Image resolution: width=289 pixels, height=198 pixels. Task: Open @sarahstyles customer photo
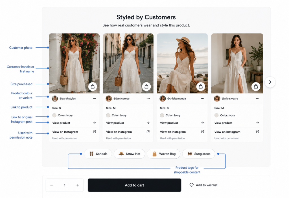(x=74, y=63)
